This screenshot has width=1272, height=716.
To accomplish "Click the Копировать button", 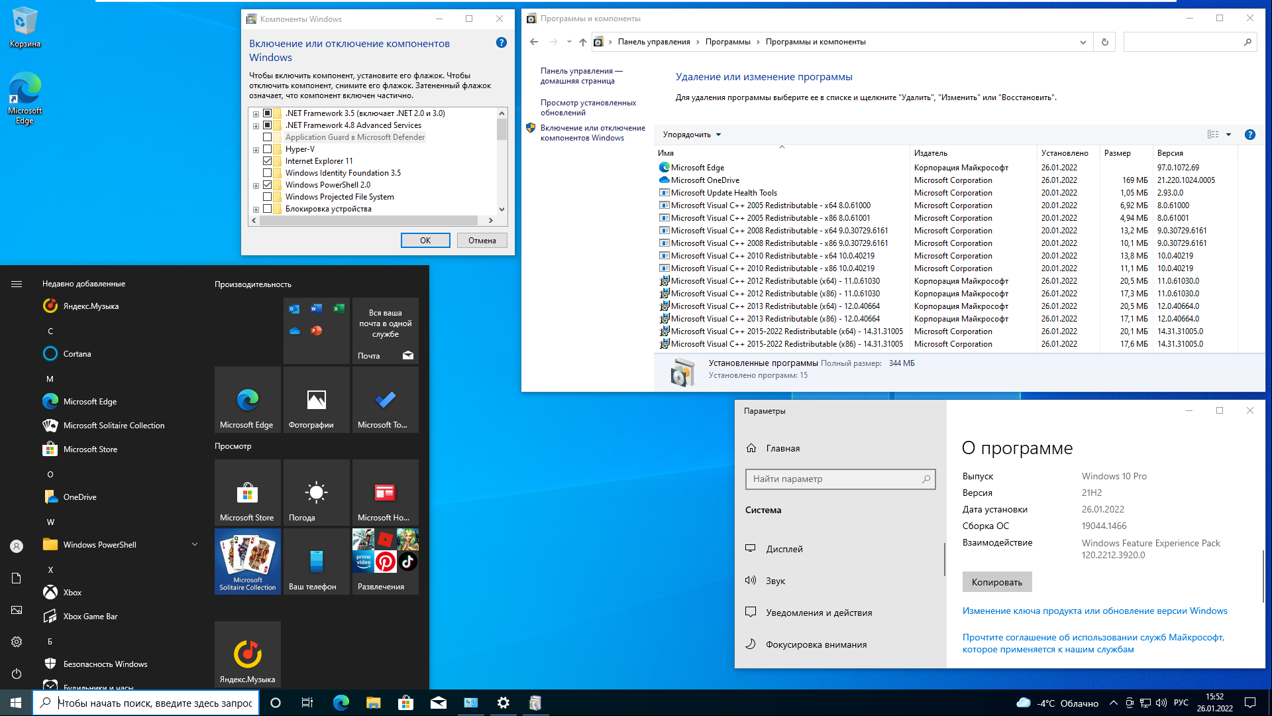I will (x=996, y=582).
